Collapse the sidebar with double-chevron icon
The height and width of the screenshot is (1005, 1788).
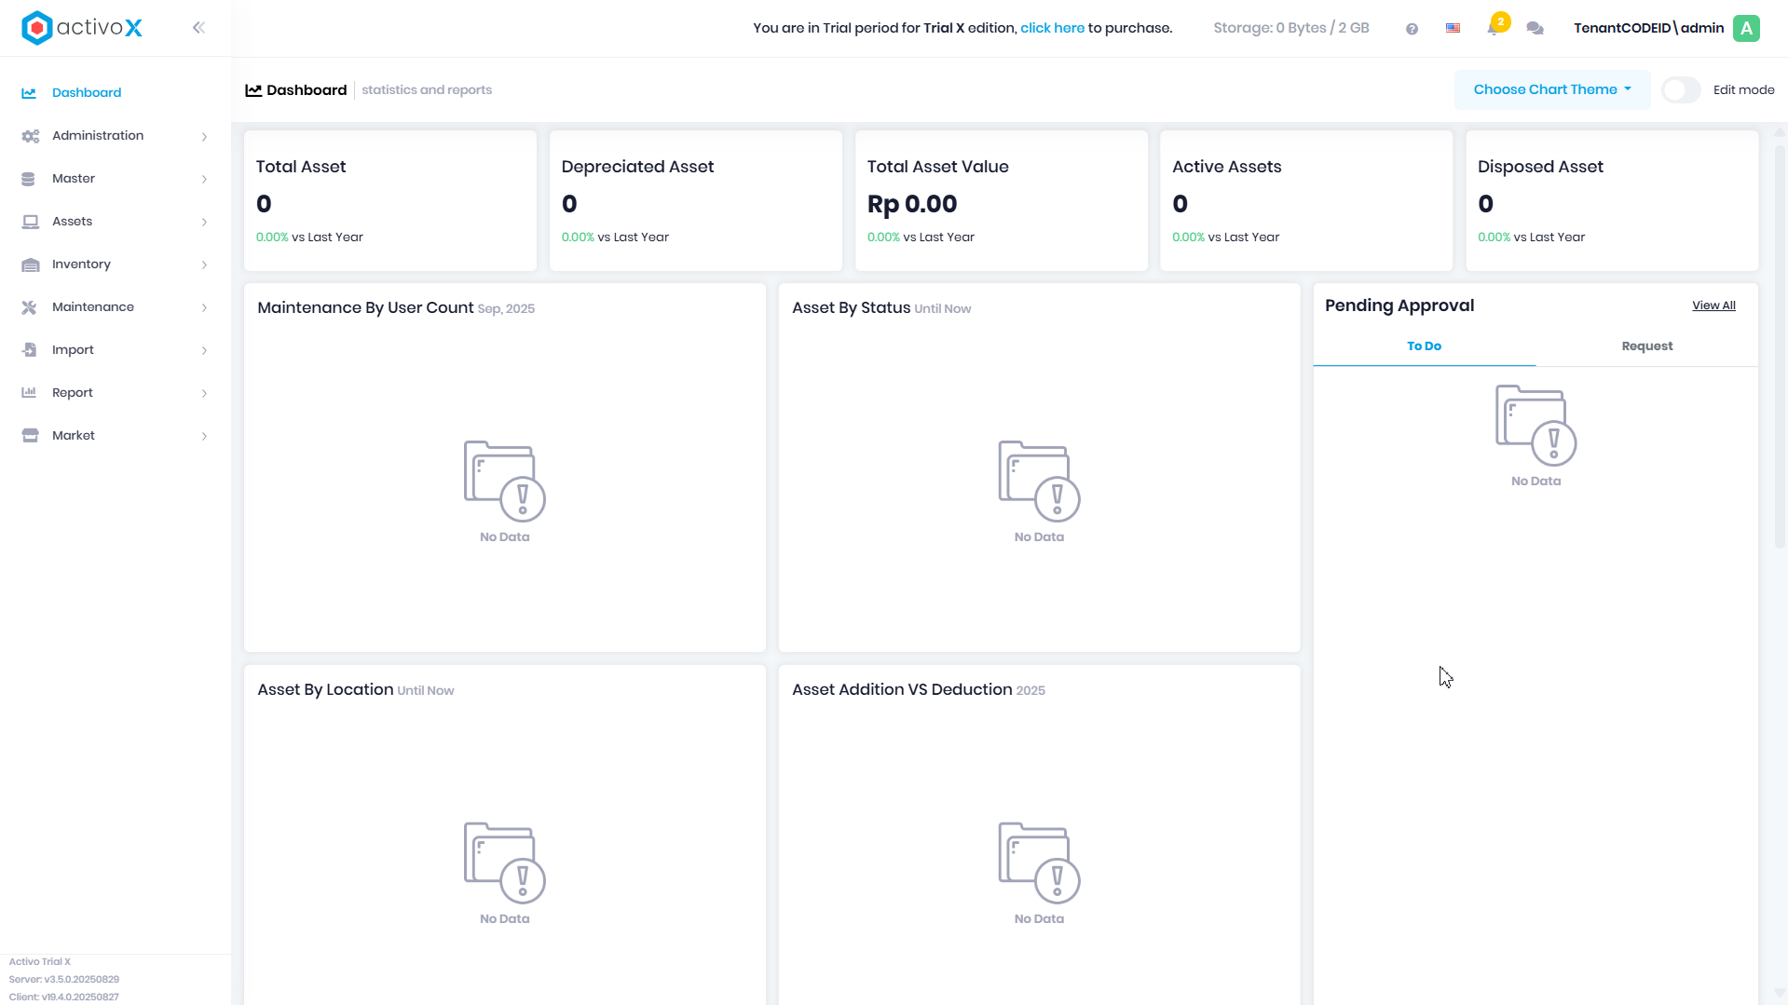click(198, 28)
